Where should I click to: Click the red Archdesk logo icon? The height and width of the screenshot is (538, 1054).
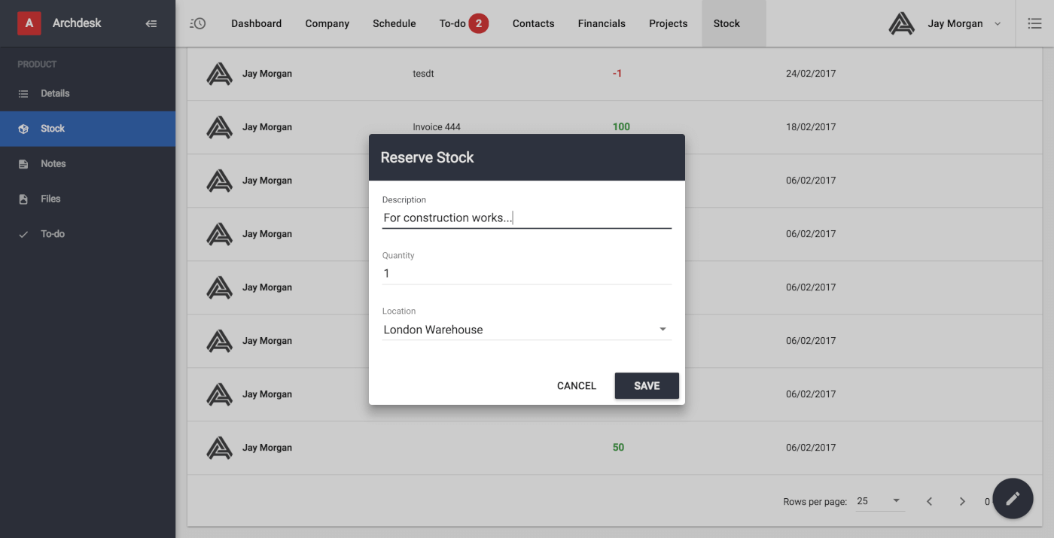[x=29, y=23]
